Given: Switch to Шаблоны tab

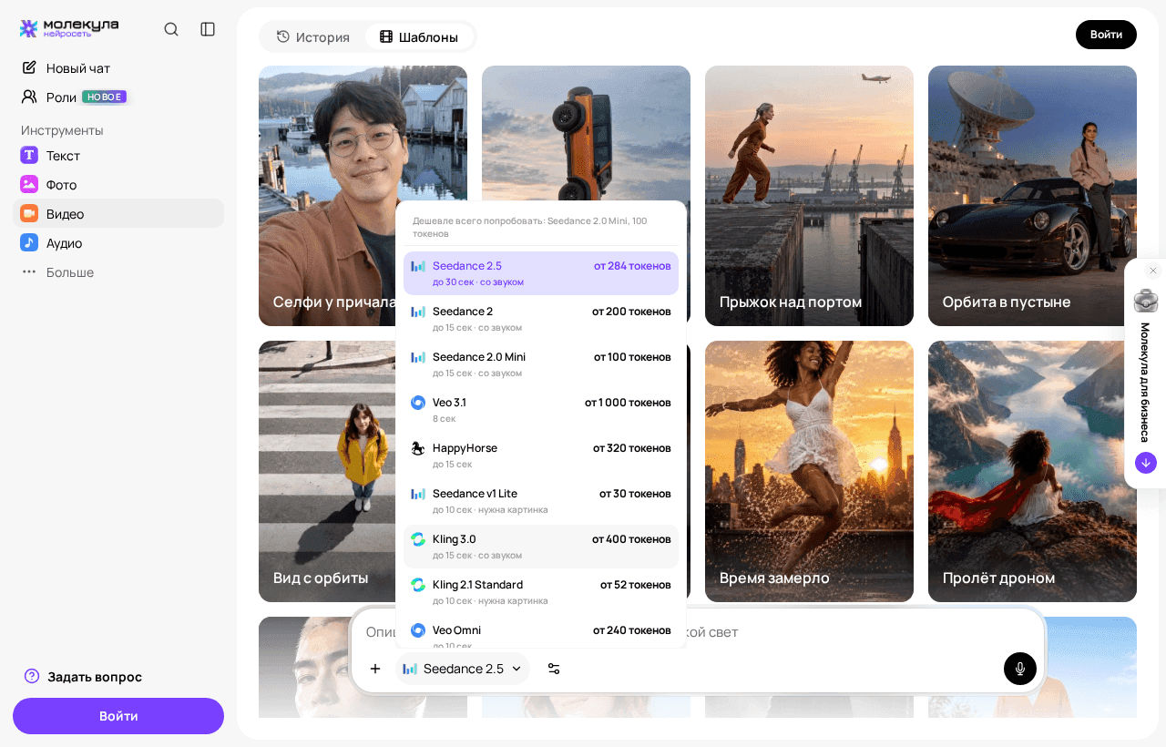Looking at the screenshot, I should coord(419,36).
